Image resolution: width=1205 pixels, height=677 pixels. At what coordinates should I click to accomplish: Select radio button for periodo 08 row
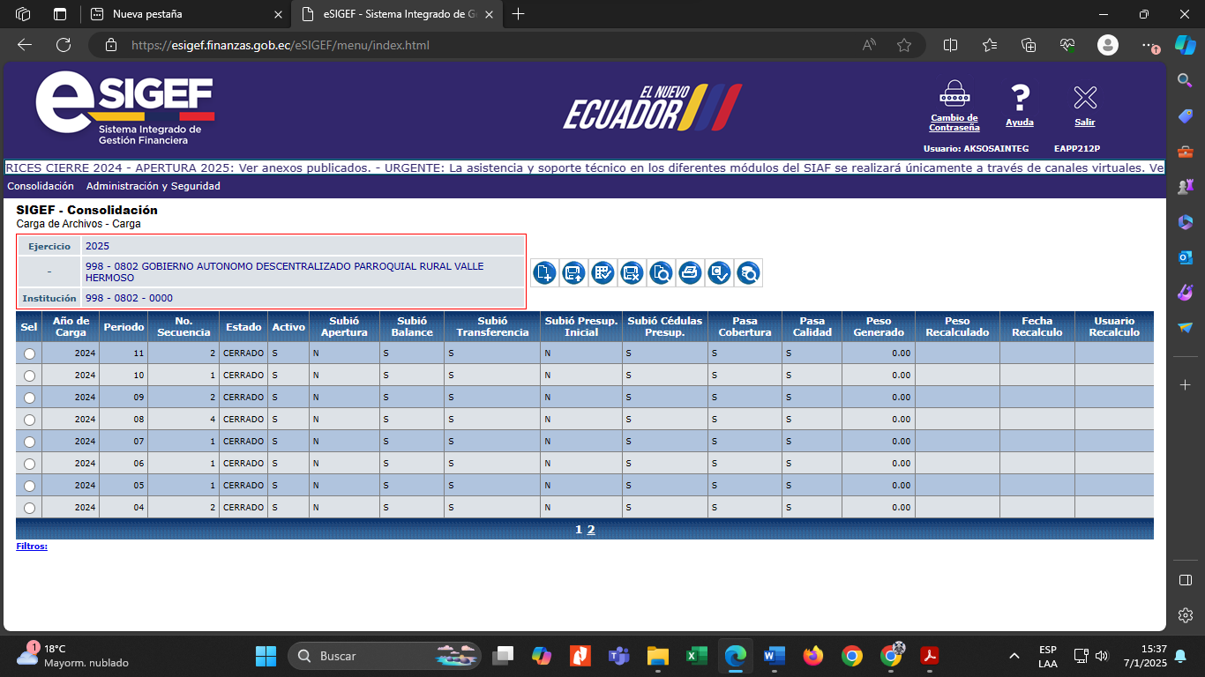[29, 420]
